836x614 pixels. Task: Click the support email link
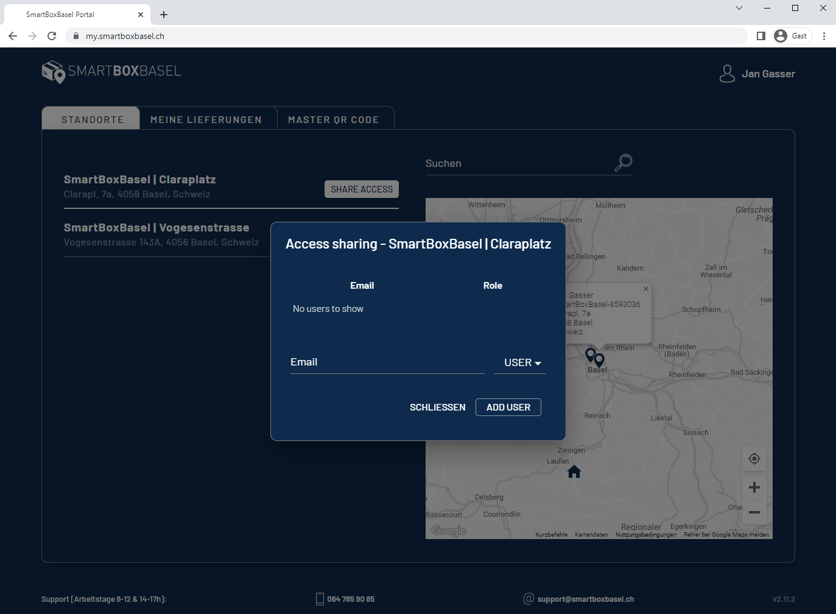[585, 599]
